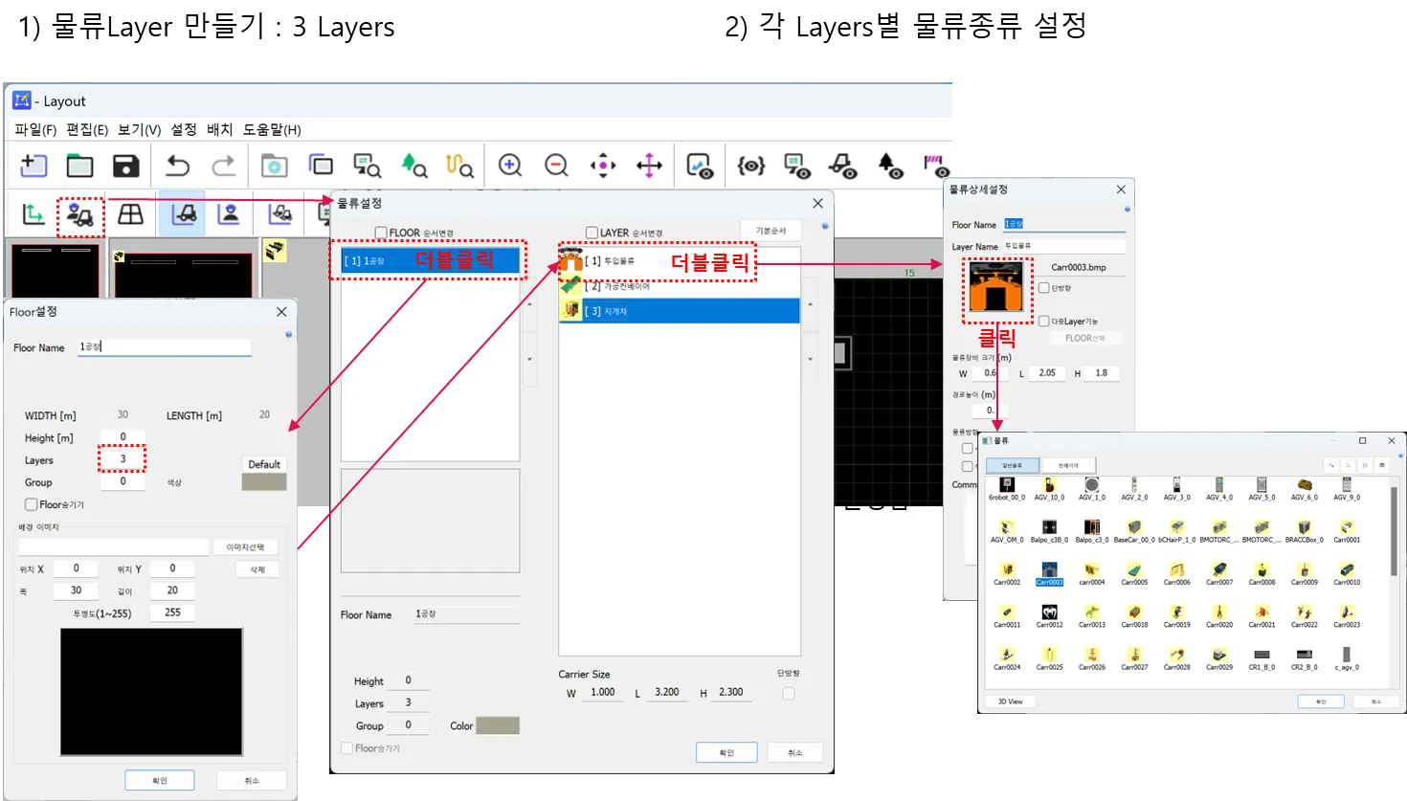Open the 파일(F) menu
This screenshot has width=1407, height=801.
pos(35,129)
